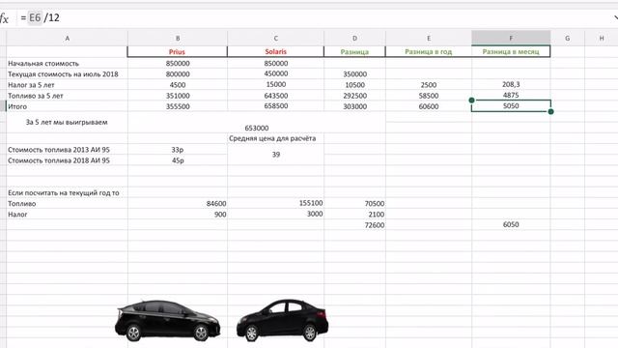This screenshot has width=618, height=348.
Task: Select the Топливо за 5 лет cell
Action: 67,96
